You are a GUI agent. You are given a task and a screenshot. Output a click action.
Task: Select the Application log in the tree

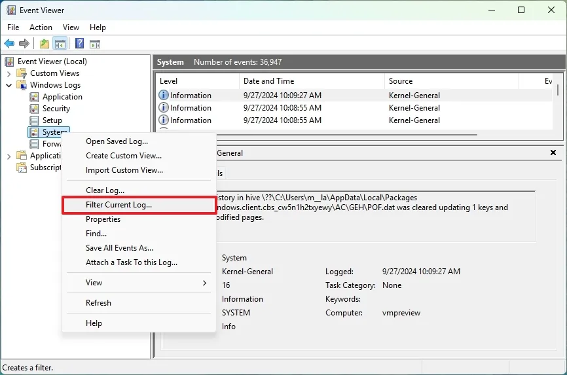[x=62, y=97]
